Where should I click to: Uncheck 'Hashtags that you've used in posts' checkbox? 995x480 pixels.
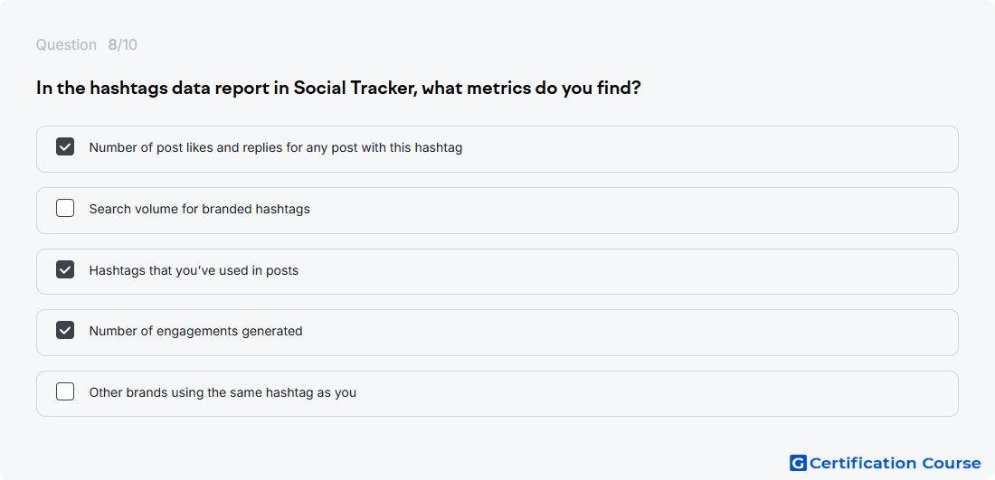tap(65, 269)
